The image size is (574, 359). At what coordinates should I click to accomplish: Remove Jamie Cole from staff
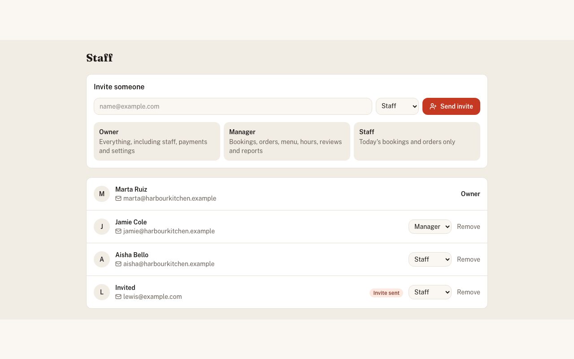[x=469, y=227]
